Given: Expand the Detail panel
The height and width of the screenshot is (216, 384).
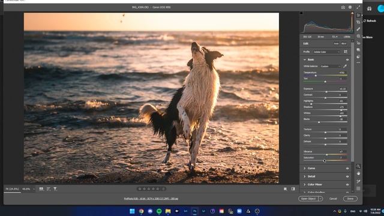Looking at the screenshot, I should click(305, 176).
